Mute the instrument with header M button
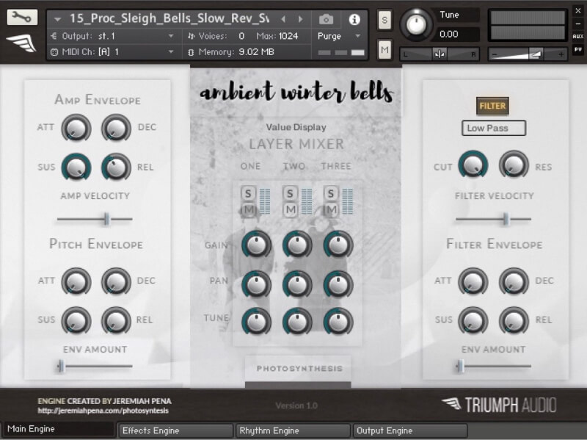The image size is (587, 440). (x=384, y=49)
